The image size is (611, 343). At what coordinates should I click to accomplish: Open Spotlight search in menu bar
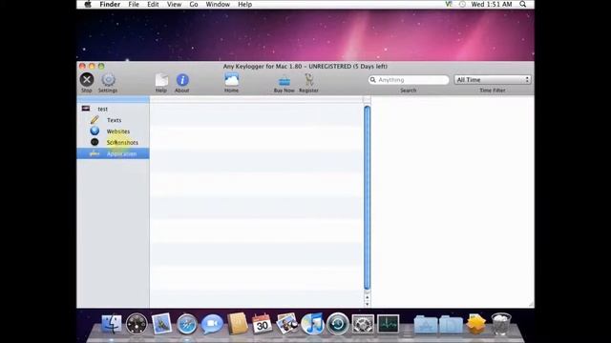coord(523,4)
